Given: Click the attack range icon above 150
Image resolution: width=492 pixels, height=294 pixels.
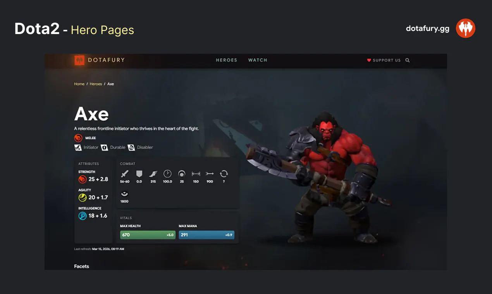Looking at the screenshot, I should pyautogui.click(x=196, y=174).
